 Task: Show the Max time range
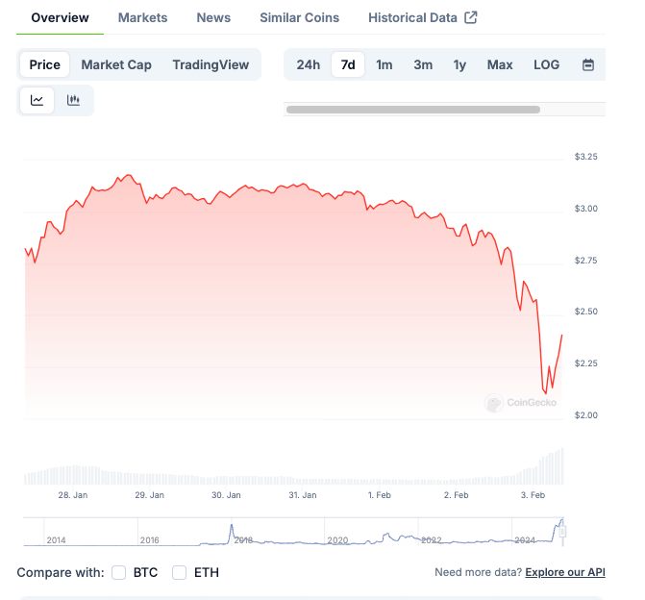[x=500, y=64]
